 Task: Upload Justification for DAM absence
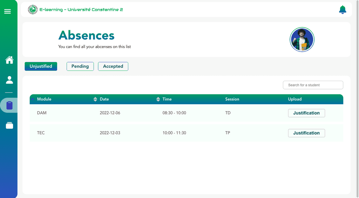click(306, 113)
